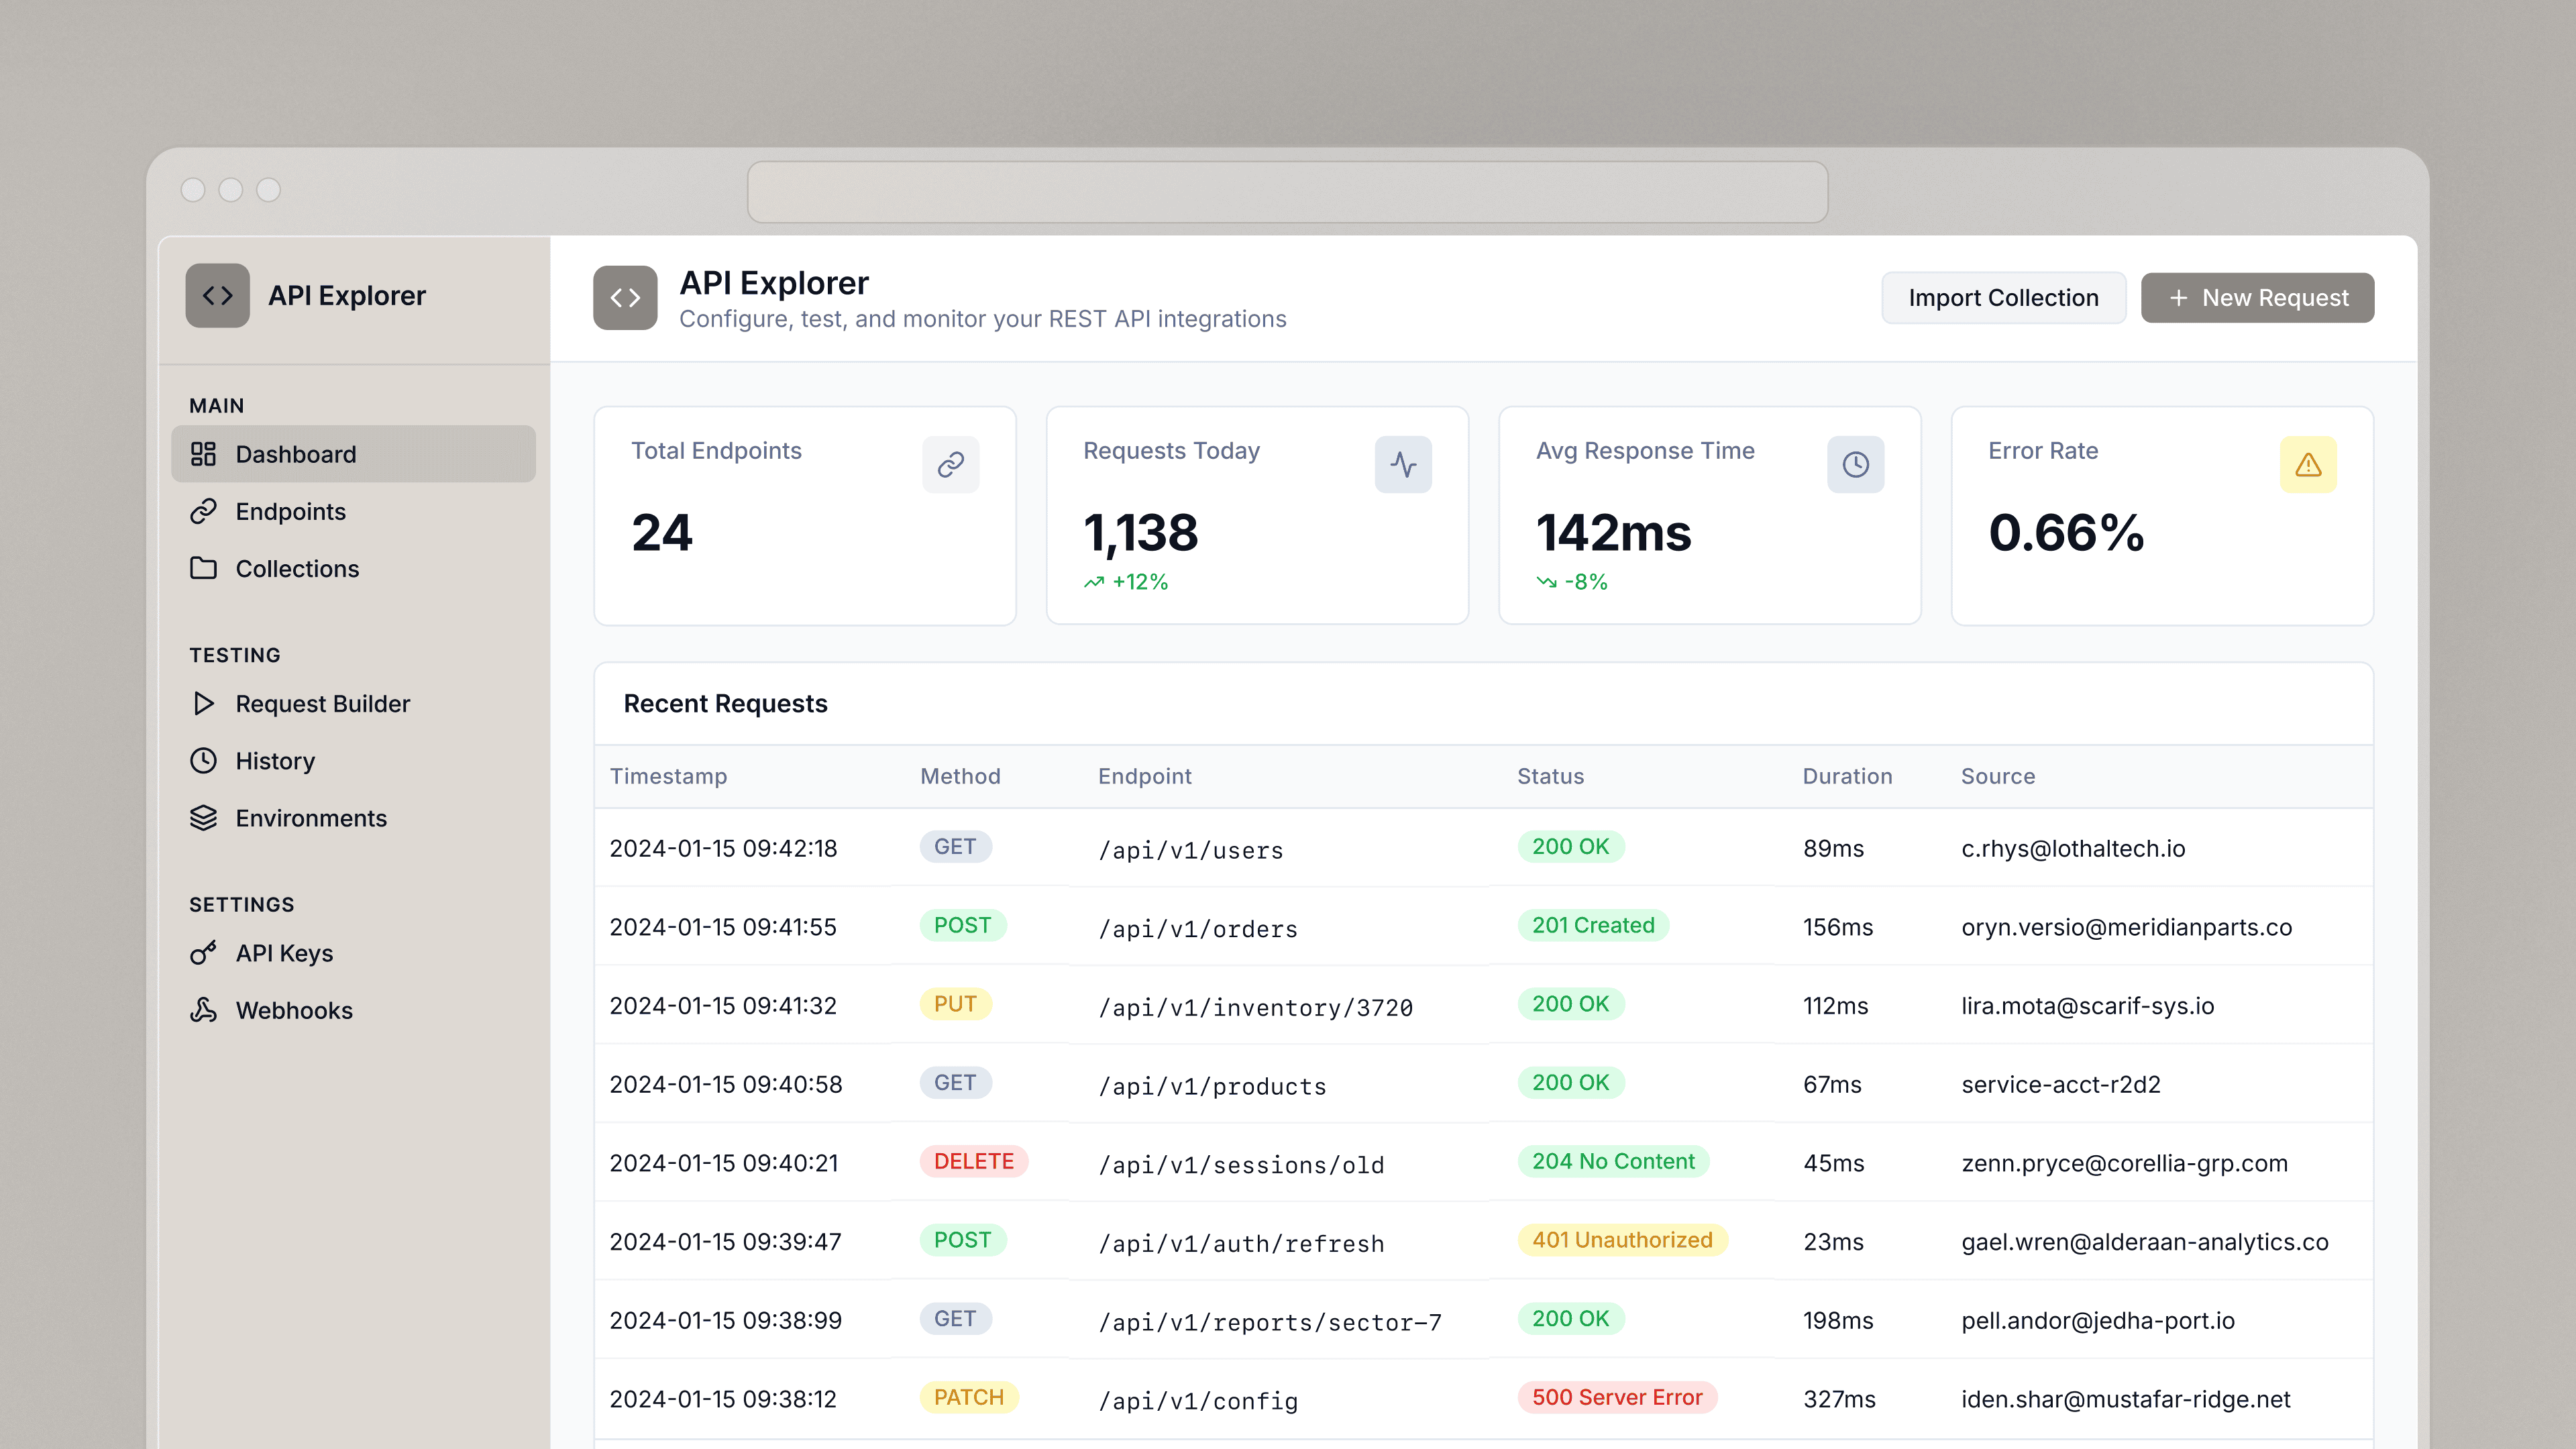Image resolution: width=2576 pixels, height=1449 pixels.
Task: Click the Method column header
Action: [960, 776]
